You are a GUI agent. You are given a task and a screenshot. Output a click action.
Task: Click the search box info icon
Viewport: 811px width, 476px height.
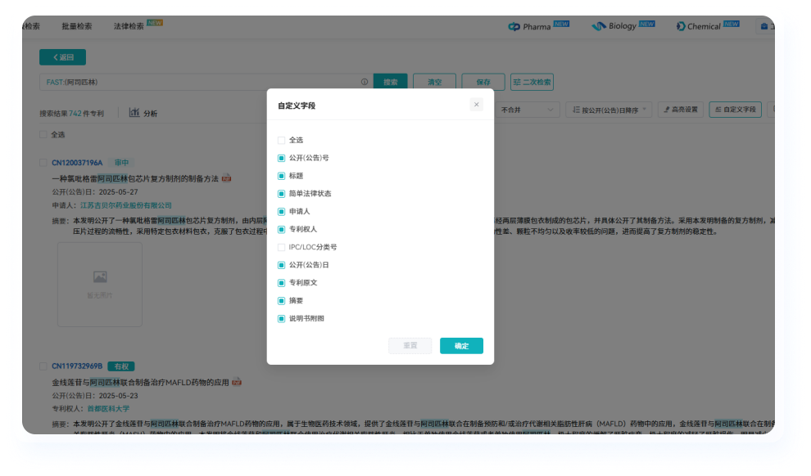pos(364,82)
